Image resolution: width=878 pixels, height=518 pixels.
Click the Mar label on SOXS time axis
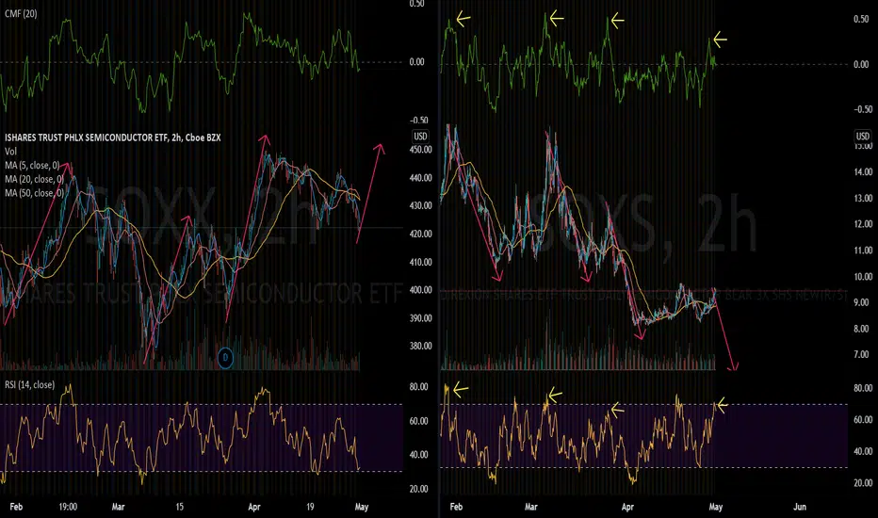(x=530, y=507)
